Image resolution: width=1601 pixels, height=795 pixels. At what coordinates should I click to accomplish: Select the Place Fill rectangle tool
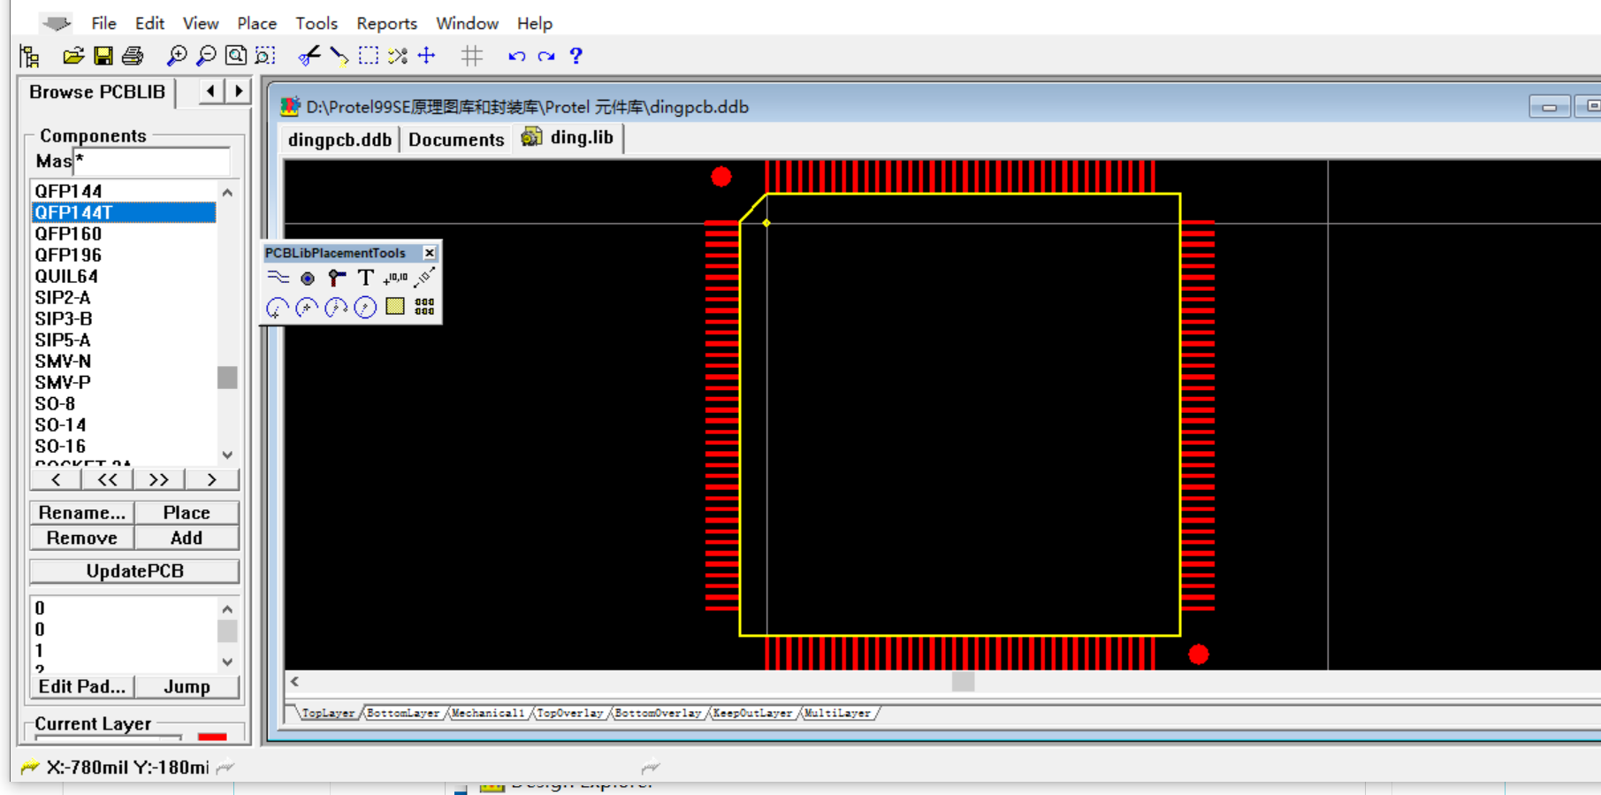[x=395, y=307]
